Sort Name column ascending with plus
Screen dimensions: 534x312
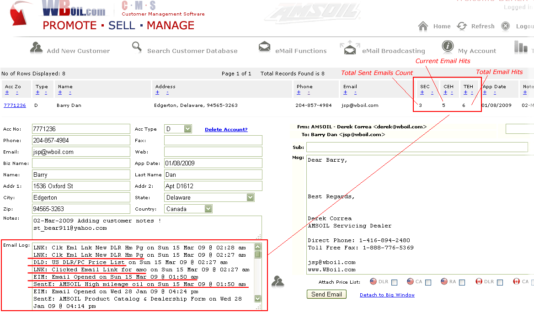point(60,93)
